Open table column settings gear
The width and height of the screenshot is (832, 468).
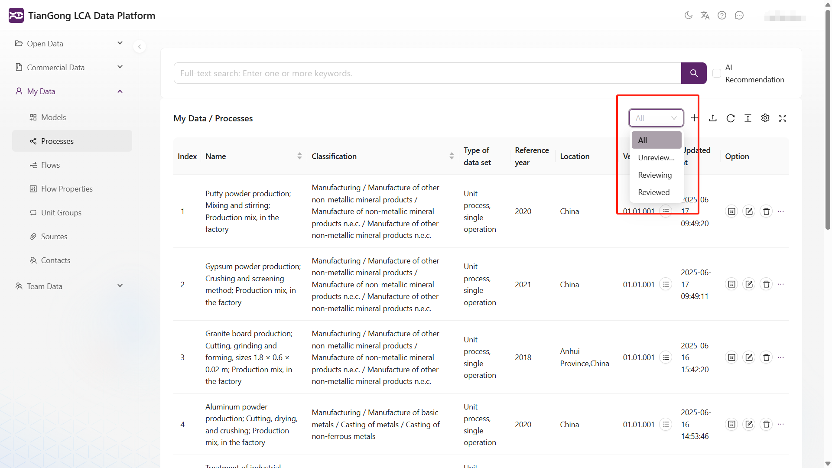click(765, 118)
